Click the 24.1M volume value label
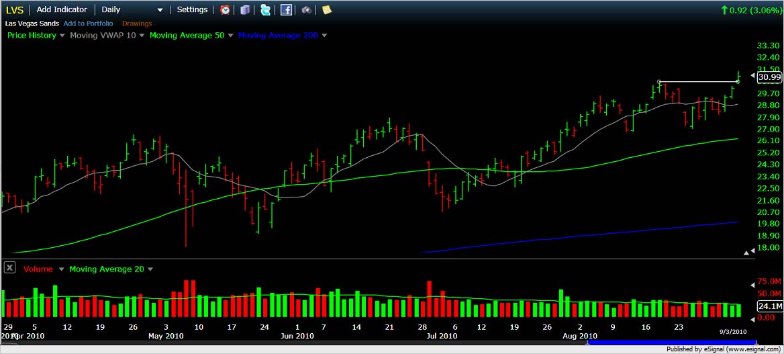The image size is (784, 354). [x=769, y=306]
